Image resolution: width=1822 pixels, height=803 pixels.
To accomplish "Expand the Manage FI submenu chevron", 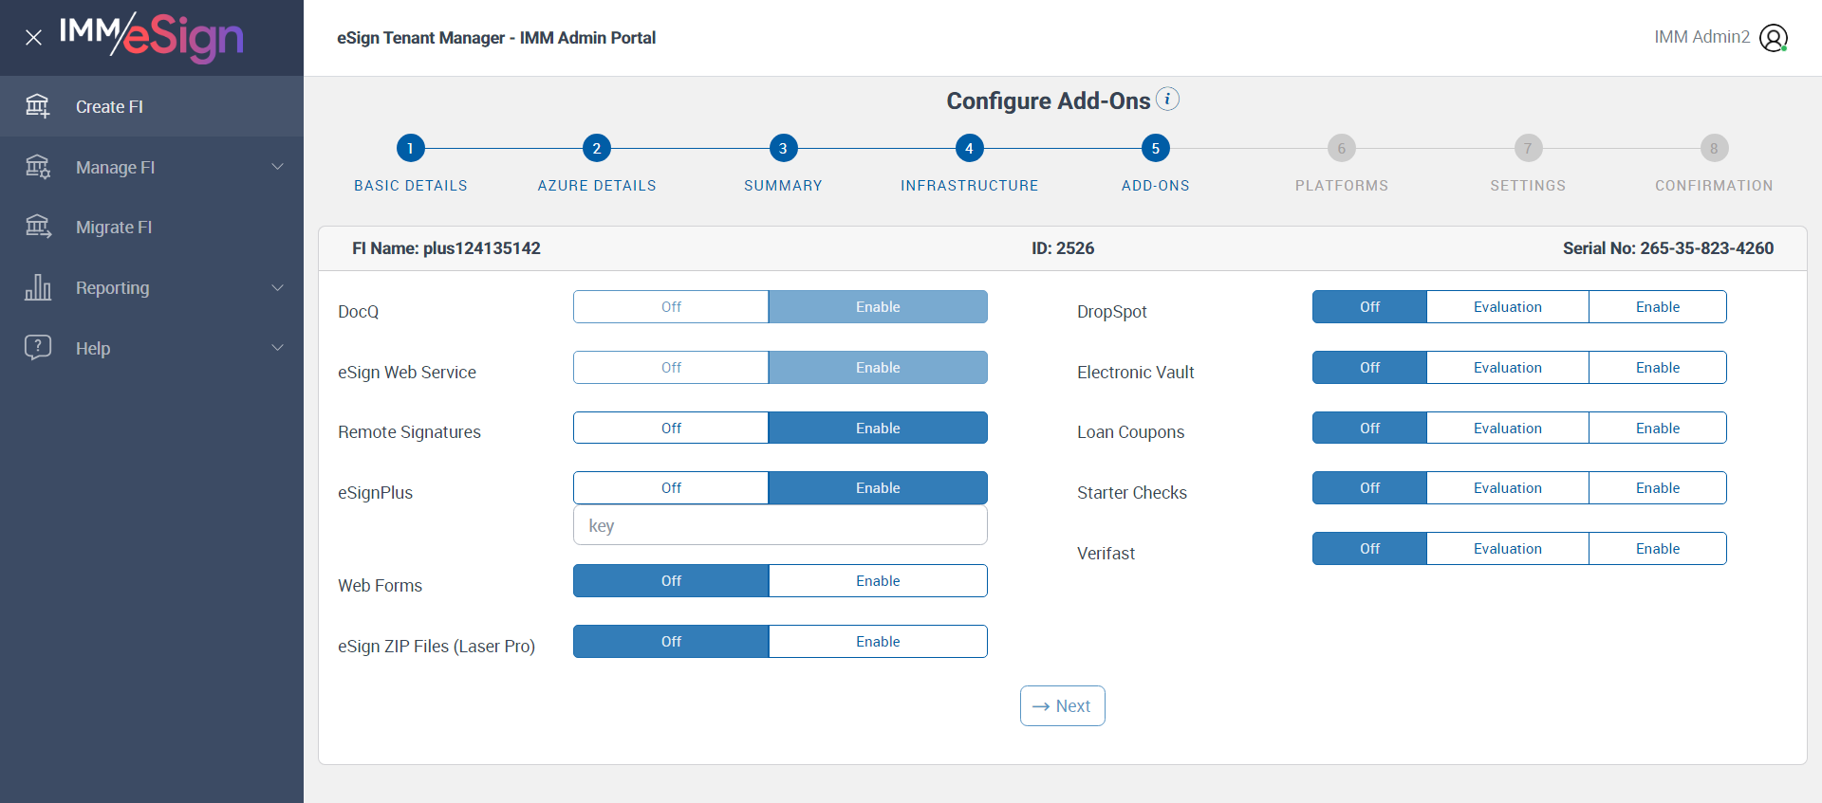I will [x=278, y=167].
